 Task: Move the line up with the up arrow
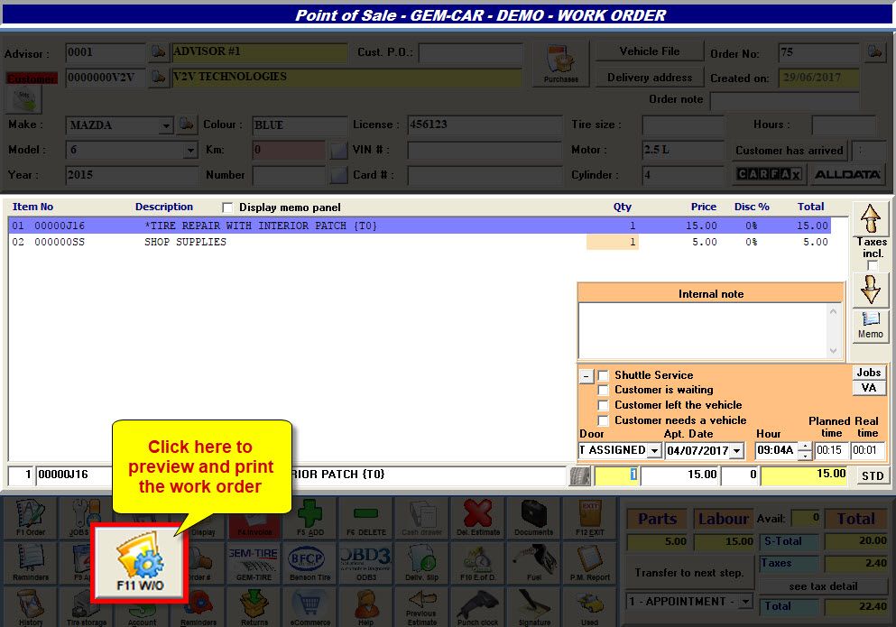tap(871, 218)
